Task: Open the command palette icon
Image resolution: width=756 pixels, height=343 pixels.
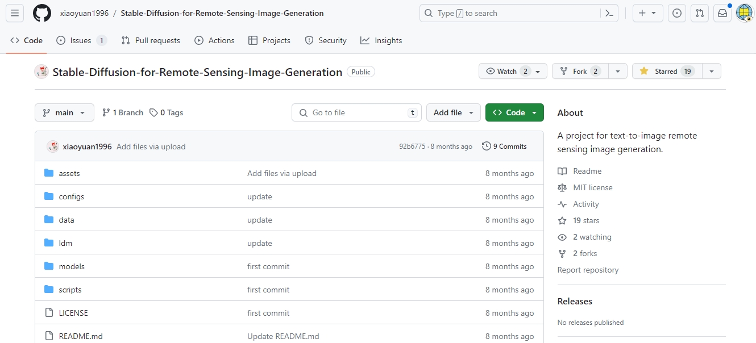Action: [609, 13]
